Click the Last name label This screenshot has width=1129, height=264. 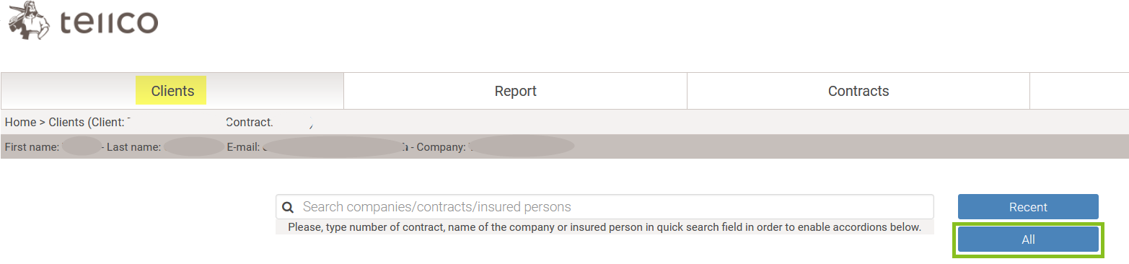(x=133, y=147)
